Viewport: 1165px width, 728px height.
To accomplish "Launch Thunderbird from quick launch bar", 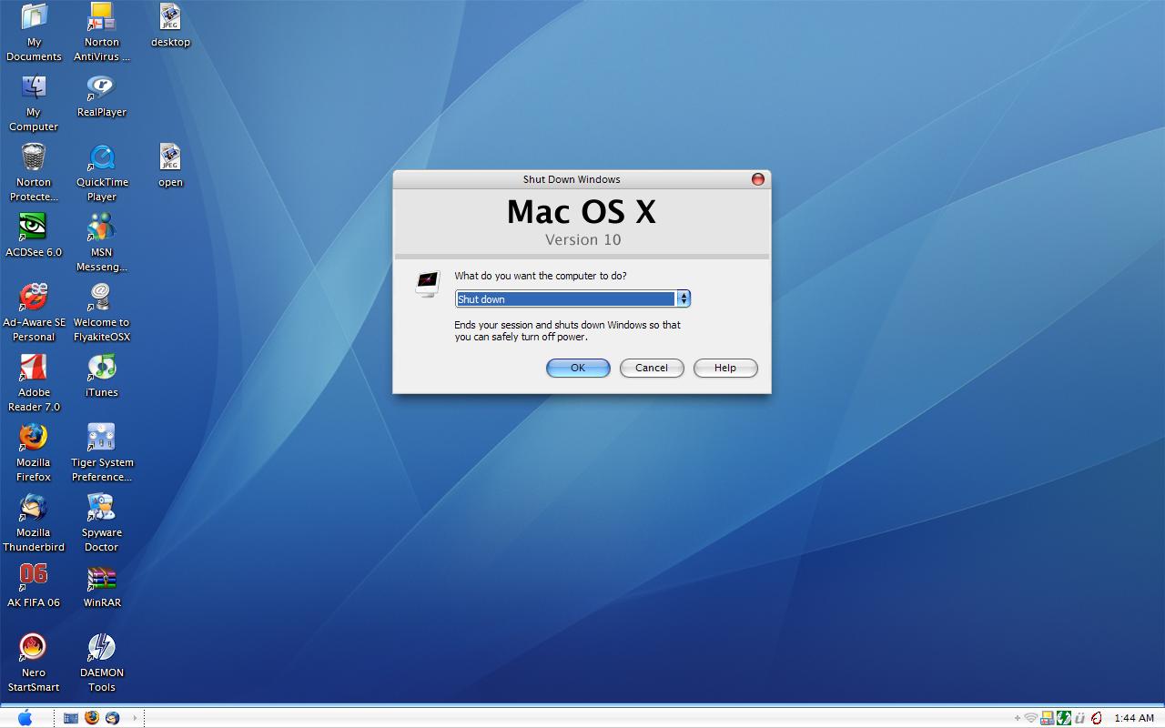I will click(x=113, y=718).
